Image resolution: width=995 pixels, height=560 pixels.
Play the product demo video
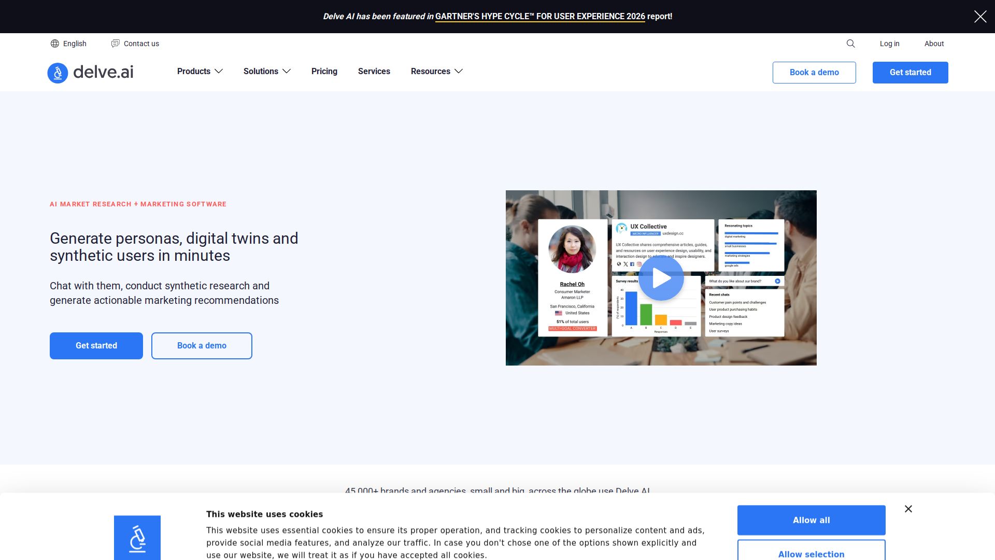(x=661, y=278)
